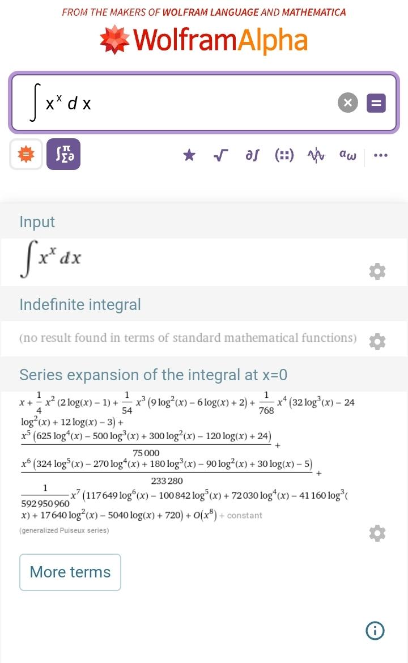Screen dimensions: 408x663
Task: Click More terms to extend the series
Action: point(70,572)
